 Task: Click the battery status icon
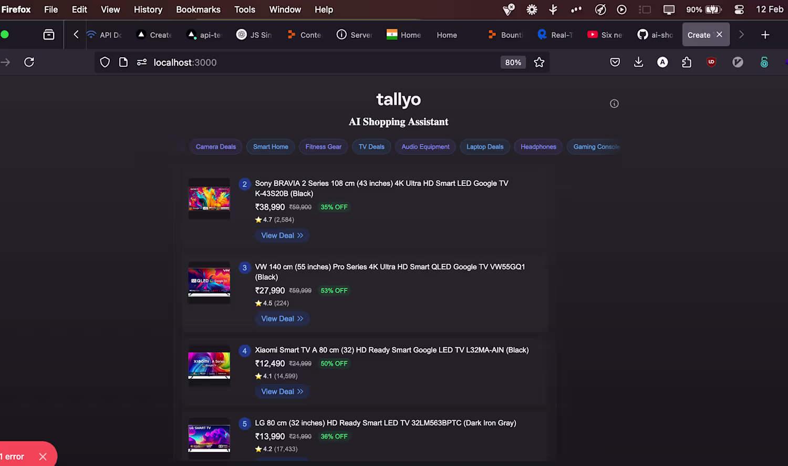[713, 9]
